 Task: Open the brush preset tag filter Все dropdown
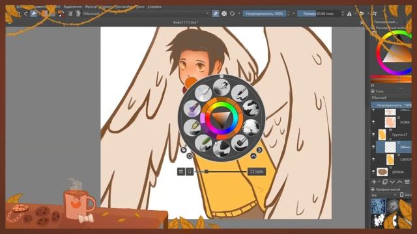pos(384,195)
